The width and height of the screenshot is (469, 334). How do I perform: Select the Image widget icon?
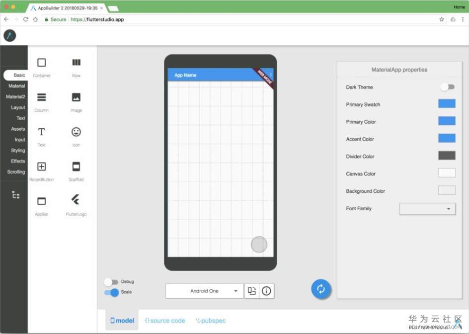[x=77, y=97]
